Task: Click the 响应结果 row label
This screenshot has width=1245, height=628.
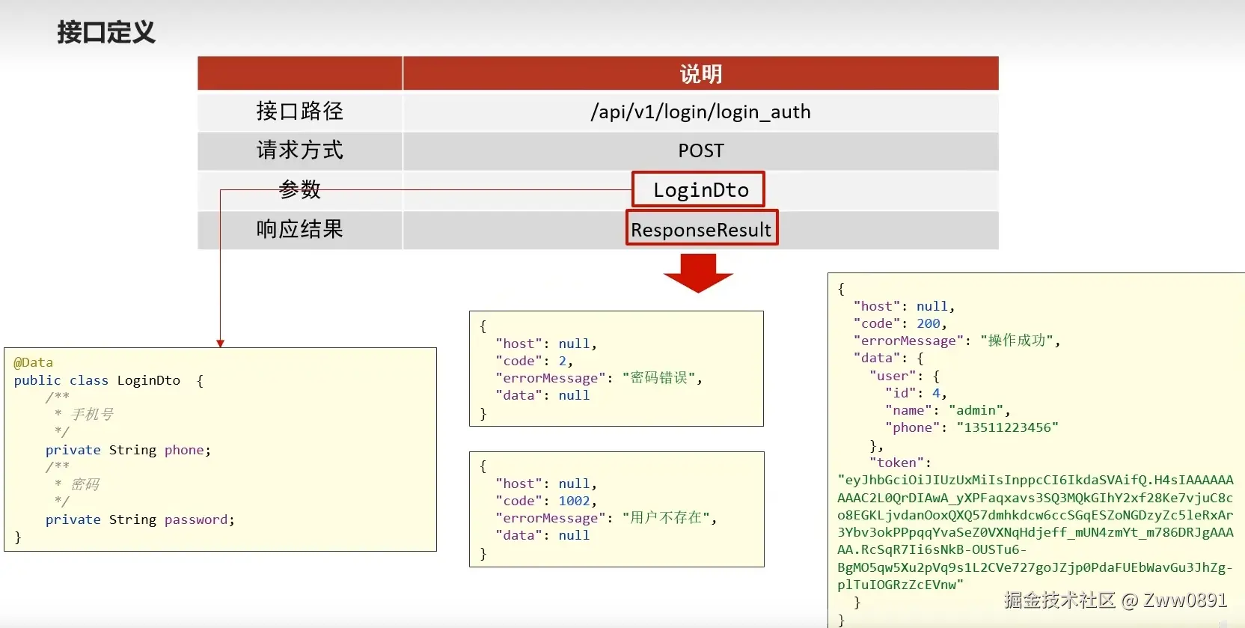Action: 299,229
